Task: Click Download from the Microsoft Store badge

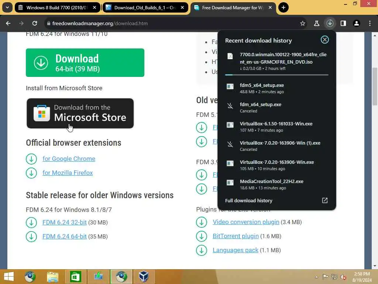Action: click(80, 113)
